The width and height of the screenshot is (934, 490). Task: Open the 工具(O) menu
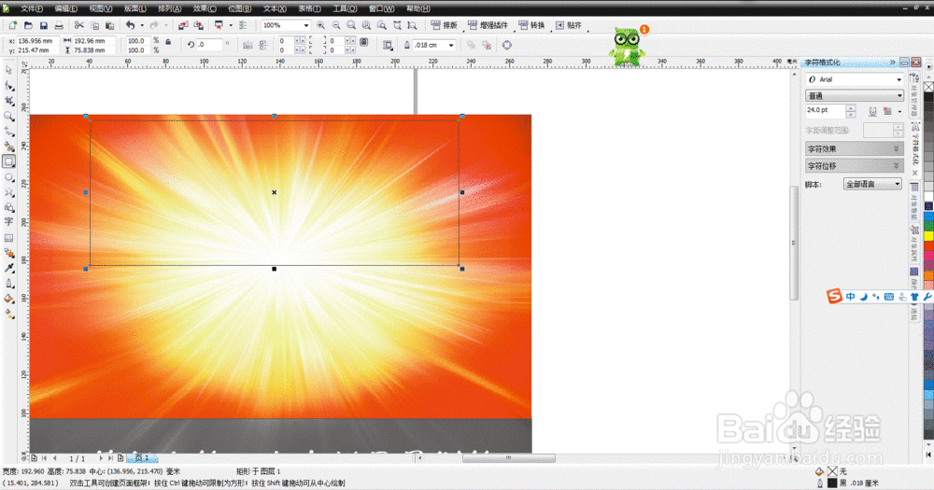pos(345,9)
